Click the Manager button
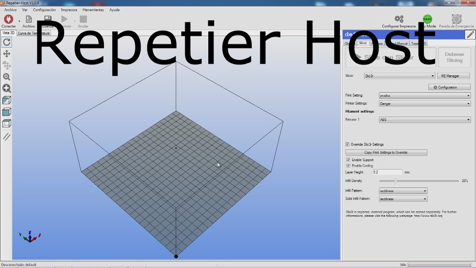The width and height of the screenshot is (476, 268). click(x=453, y=76)
